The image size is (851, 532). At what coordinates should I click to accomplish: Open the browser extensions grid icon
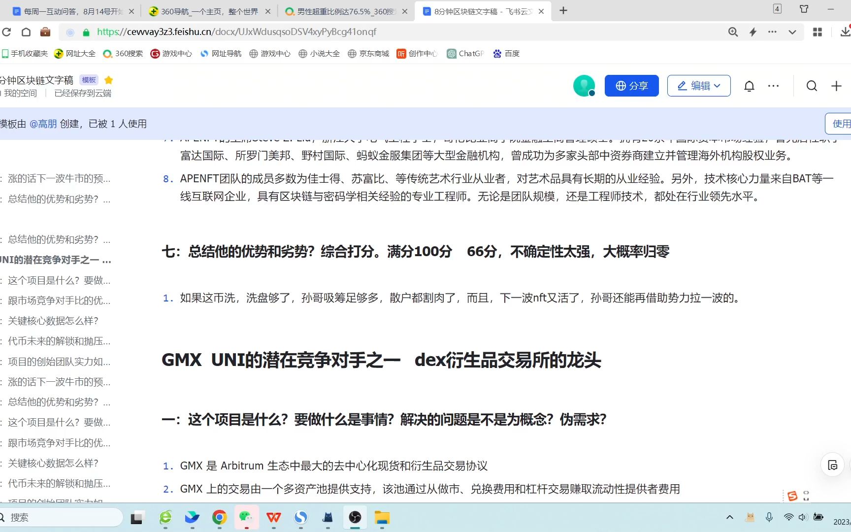(818, 32)
